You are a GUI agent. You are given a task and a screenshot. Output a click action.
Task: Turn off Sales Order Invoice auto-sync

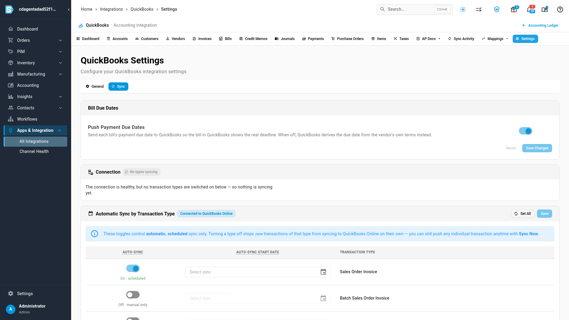pos(133,268)
